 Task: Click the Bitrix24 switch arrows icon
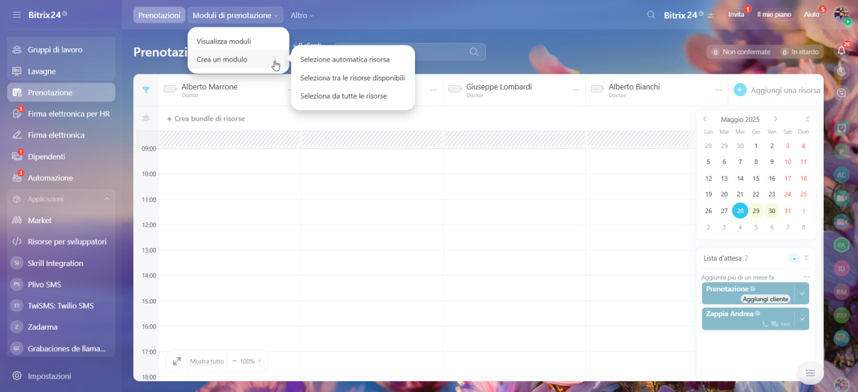pyautogui.click(x=710, y=15)
